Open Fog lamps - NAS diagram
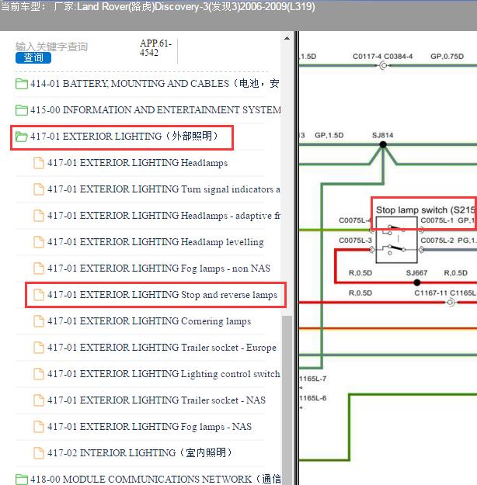 (149, 427)
